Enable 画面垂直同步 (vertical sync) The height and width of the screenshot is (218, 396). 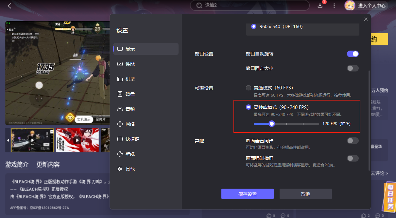[353, 140]
